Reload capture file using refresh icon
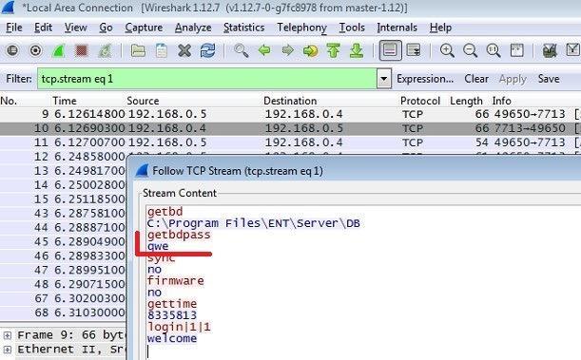Viewport: 581px width, 360px height. (x=207, y=50)
